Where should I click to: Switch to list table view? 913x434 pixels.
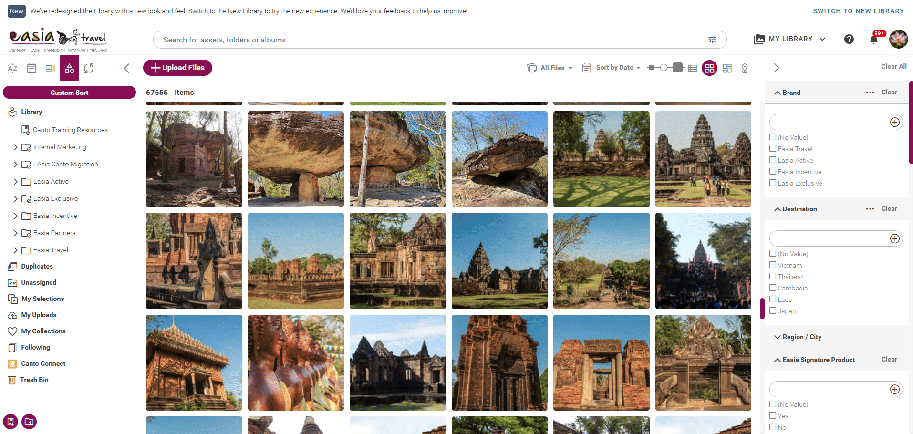pos(693,68)
